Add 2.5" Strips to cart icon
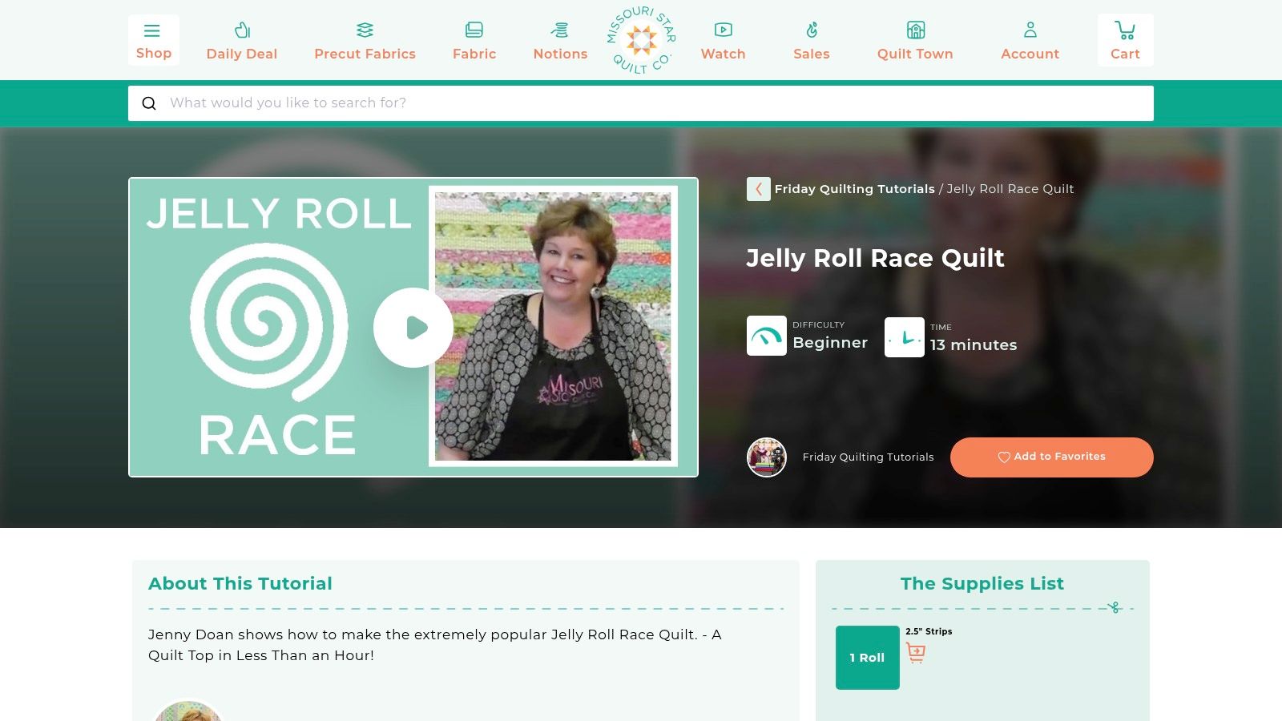Screen dimensions: 1282x721 tap(916, 653)
